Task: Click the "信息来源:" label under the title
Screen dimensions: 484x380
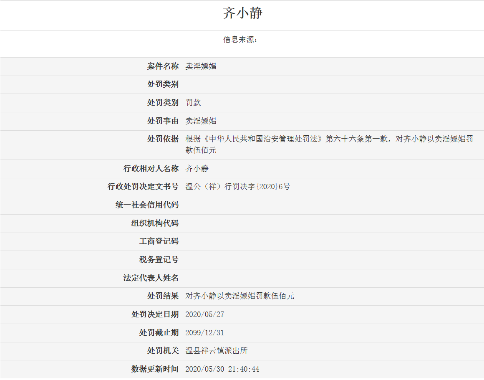Action: 240,40
